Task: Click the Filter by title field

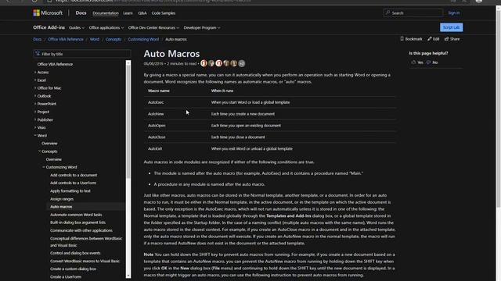Action: pos(82,54)
